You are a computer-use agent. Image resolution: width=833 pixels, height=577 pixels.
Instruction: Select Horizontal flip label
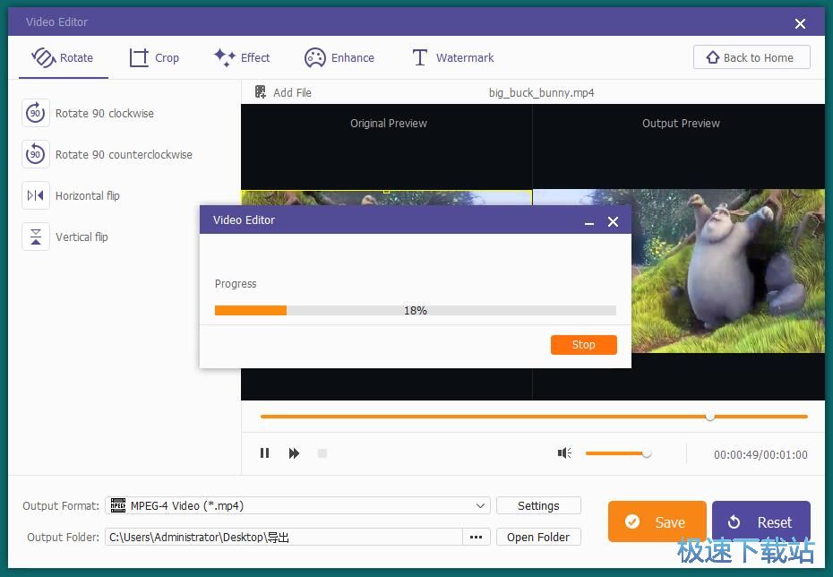pos(88,195)
